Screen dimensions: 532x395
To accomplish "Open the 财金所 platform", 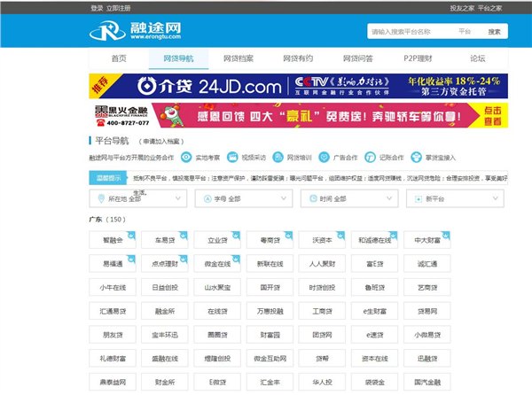I will [x=165, y=382].
